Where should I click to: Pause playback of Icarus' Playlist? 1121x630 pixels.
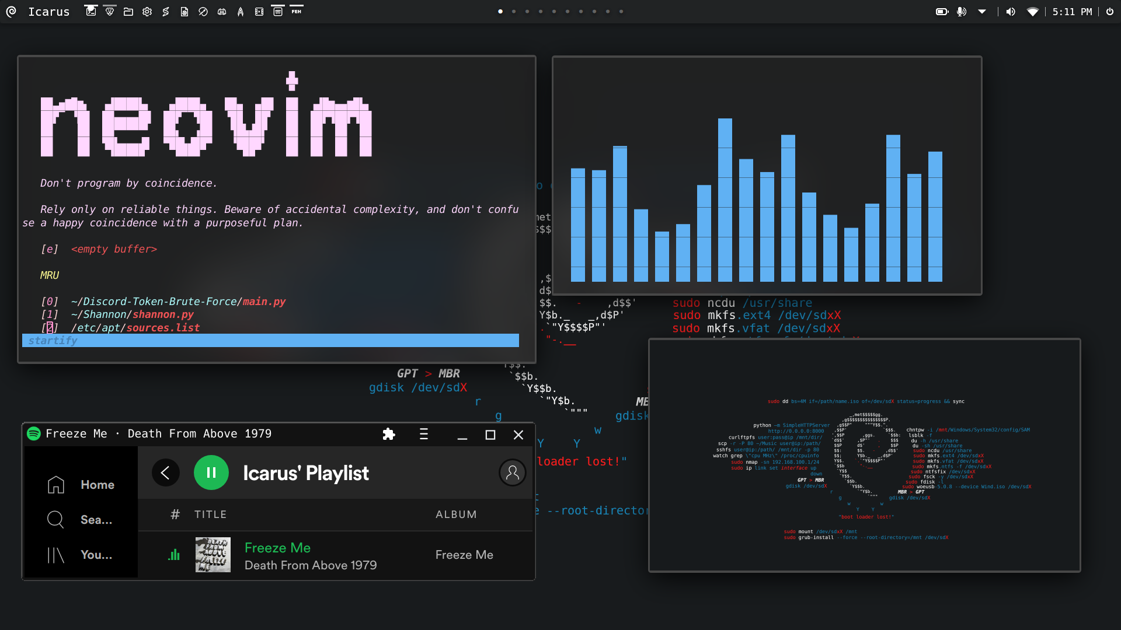point(211,473)
